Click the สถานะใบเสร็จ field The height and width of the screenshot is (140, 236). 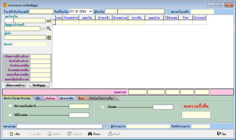[202, 12]
